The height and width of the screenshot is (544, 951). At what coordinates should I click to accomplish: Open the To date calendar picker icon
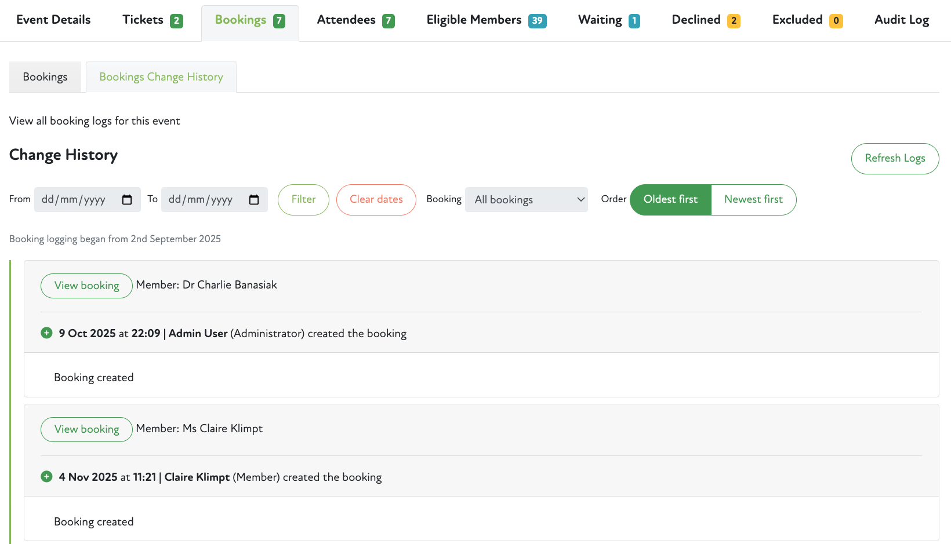coord(254,200)
